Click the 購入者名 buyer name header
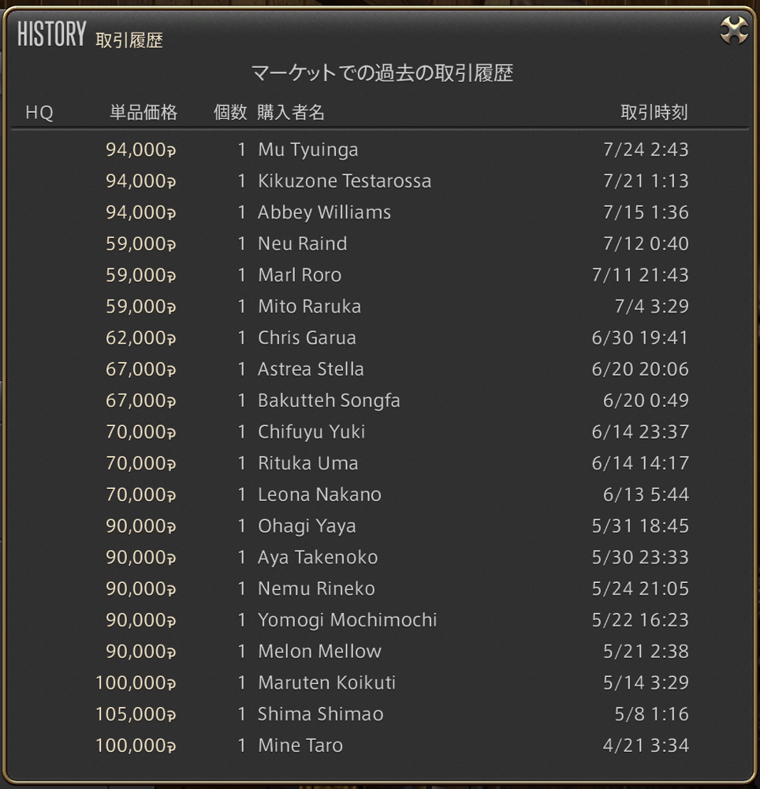 (292, 112)
